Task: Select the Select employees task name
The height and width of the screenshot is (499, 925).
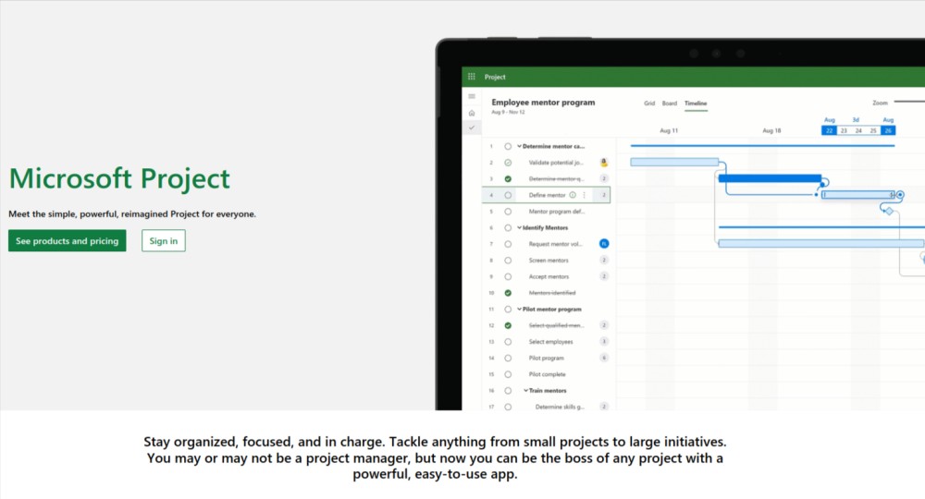Action: (x=550, y=342)
